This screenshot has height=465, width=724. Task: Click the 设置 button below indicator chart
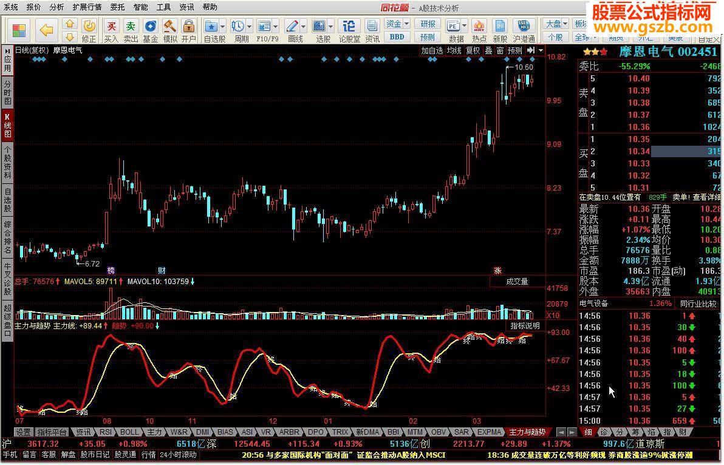(23, 432)
